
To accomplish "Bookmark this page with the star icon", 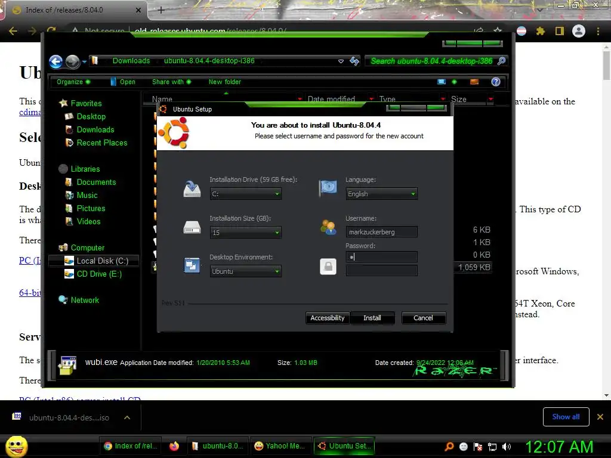I will (x=498, y=31).
